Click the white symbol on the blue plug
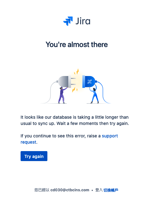The width and height of the screenshot is (154, 205). tap(90, 81)
